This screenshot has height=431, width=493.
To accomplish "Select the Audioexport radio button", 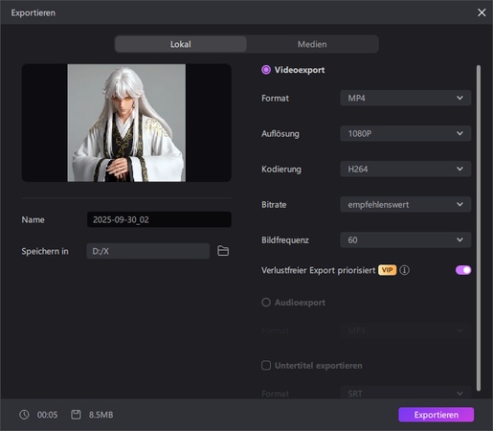I will point(266,302).
